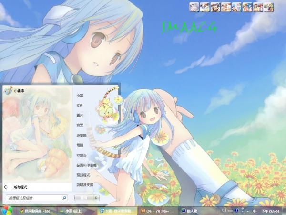This screenshot has height=215, width=286.
Task: Switch to the highlighted active taskbar window
Action: [x=117, y=211]
